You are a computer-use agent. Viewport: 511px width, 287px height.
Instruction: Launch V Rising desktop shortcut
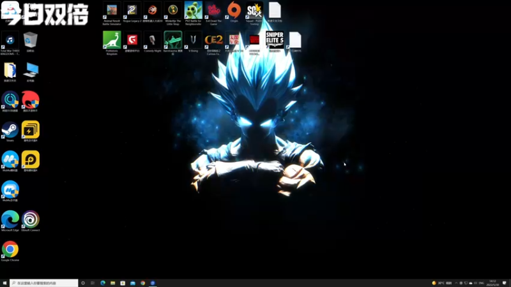pyautogui.click(x=194, y=41)
